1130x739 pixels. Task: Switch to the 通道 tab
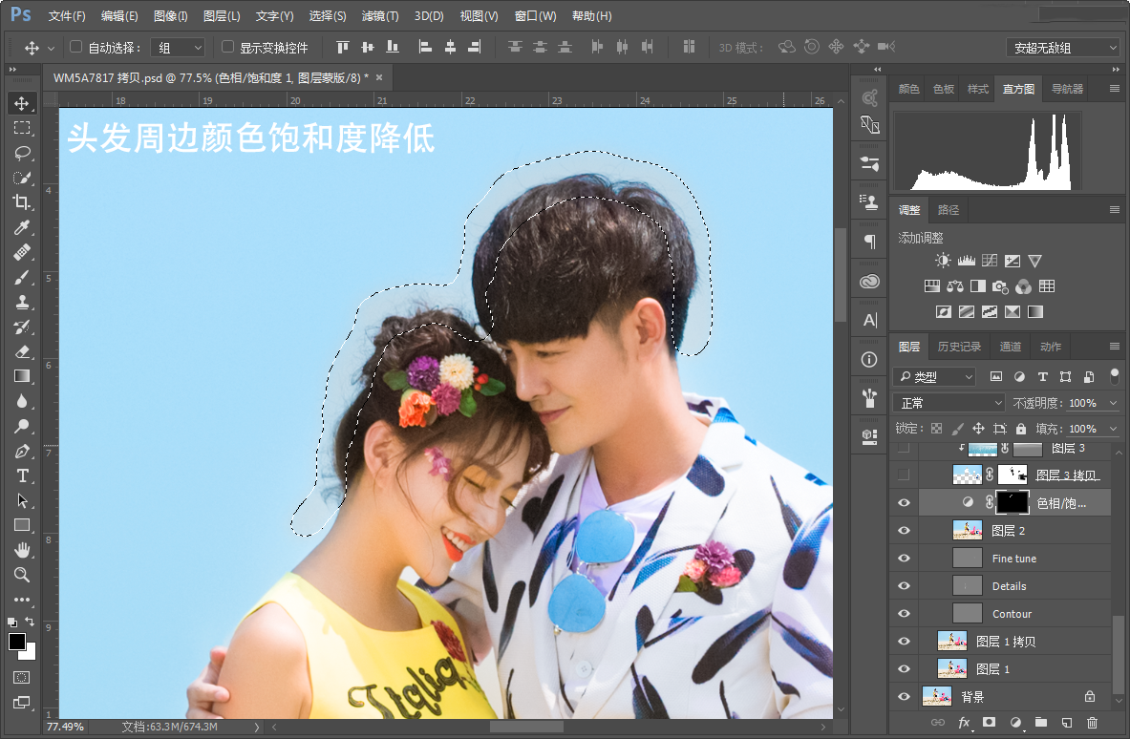[1011, 347]
